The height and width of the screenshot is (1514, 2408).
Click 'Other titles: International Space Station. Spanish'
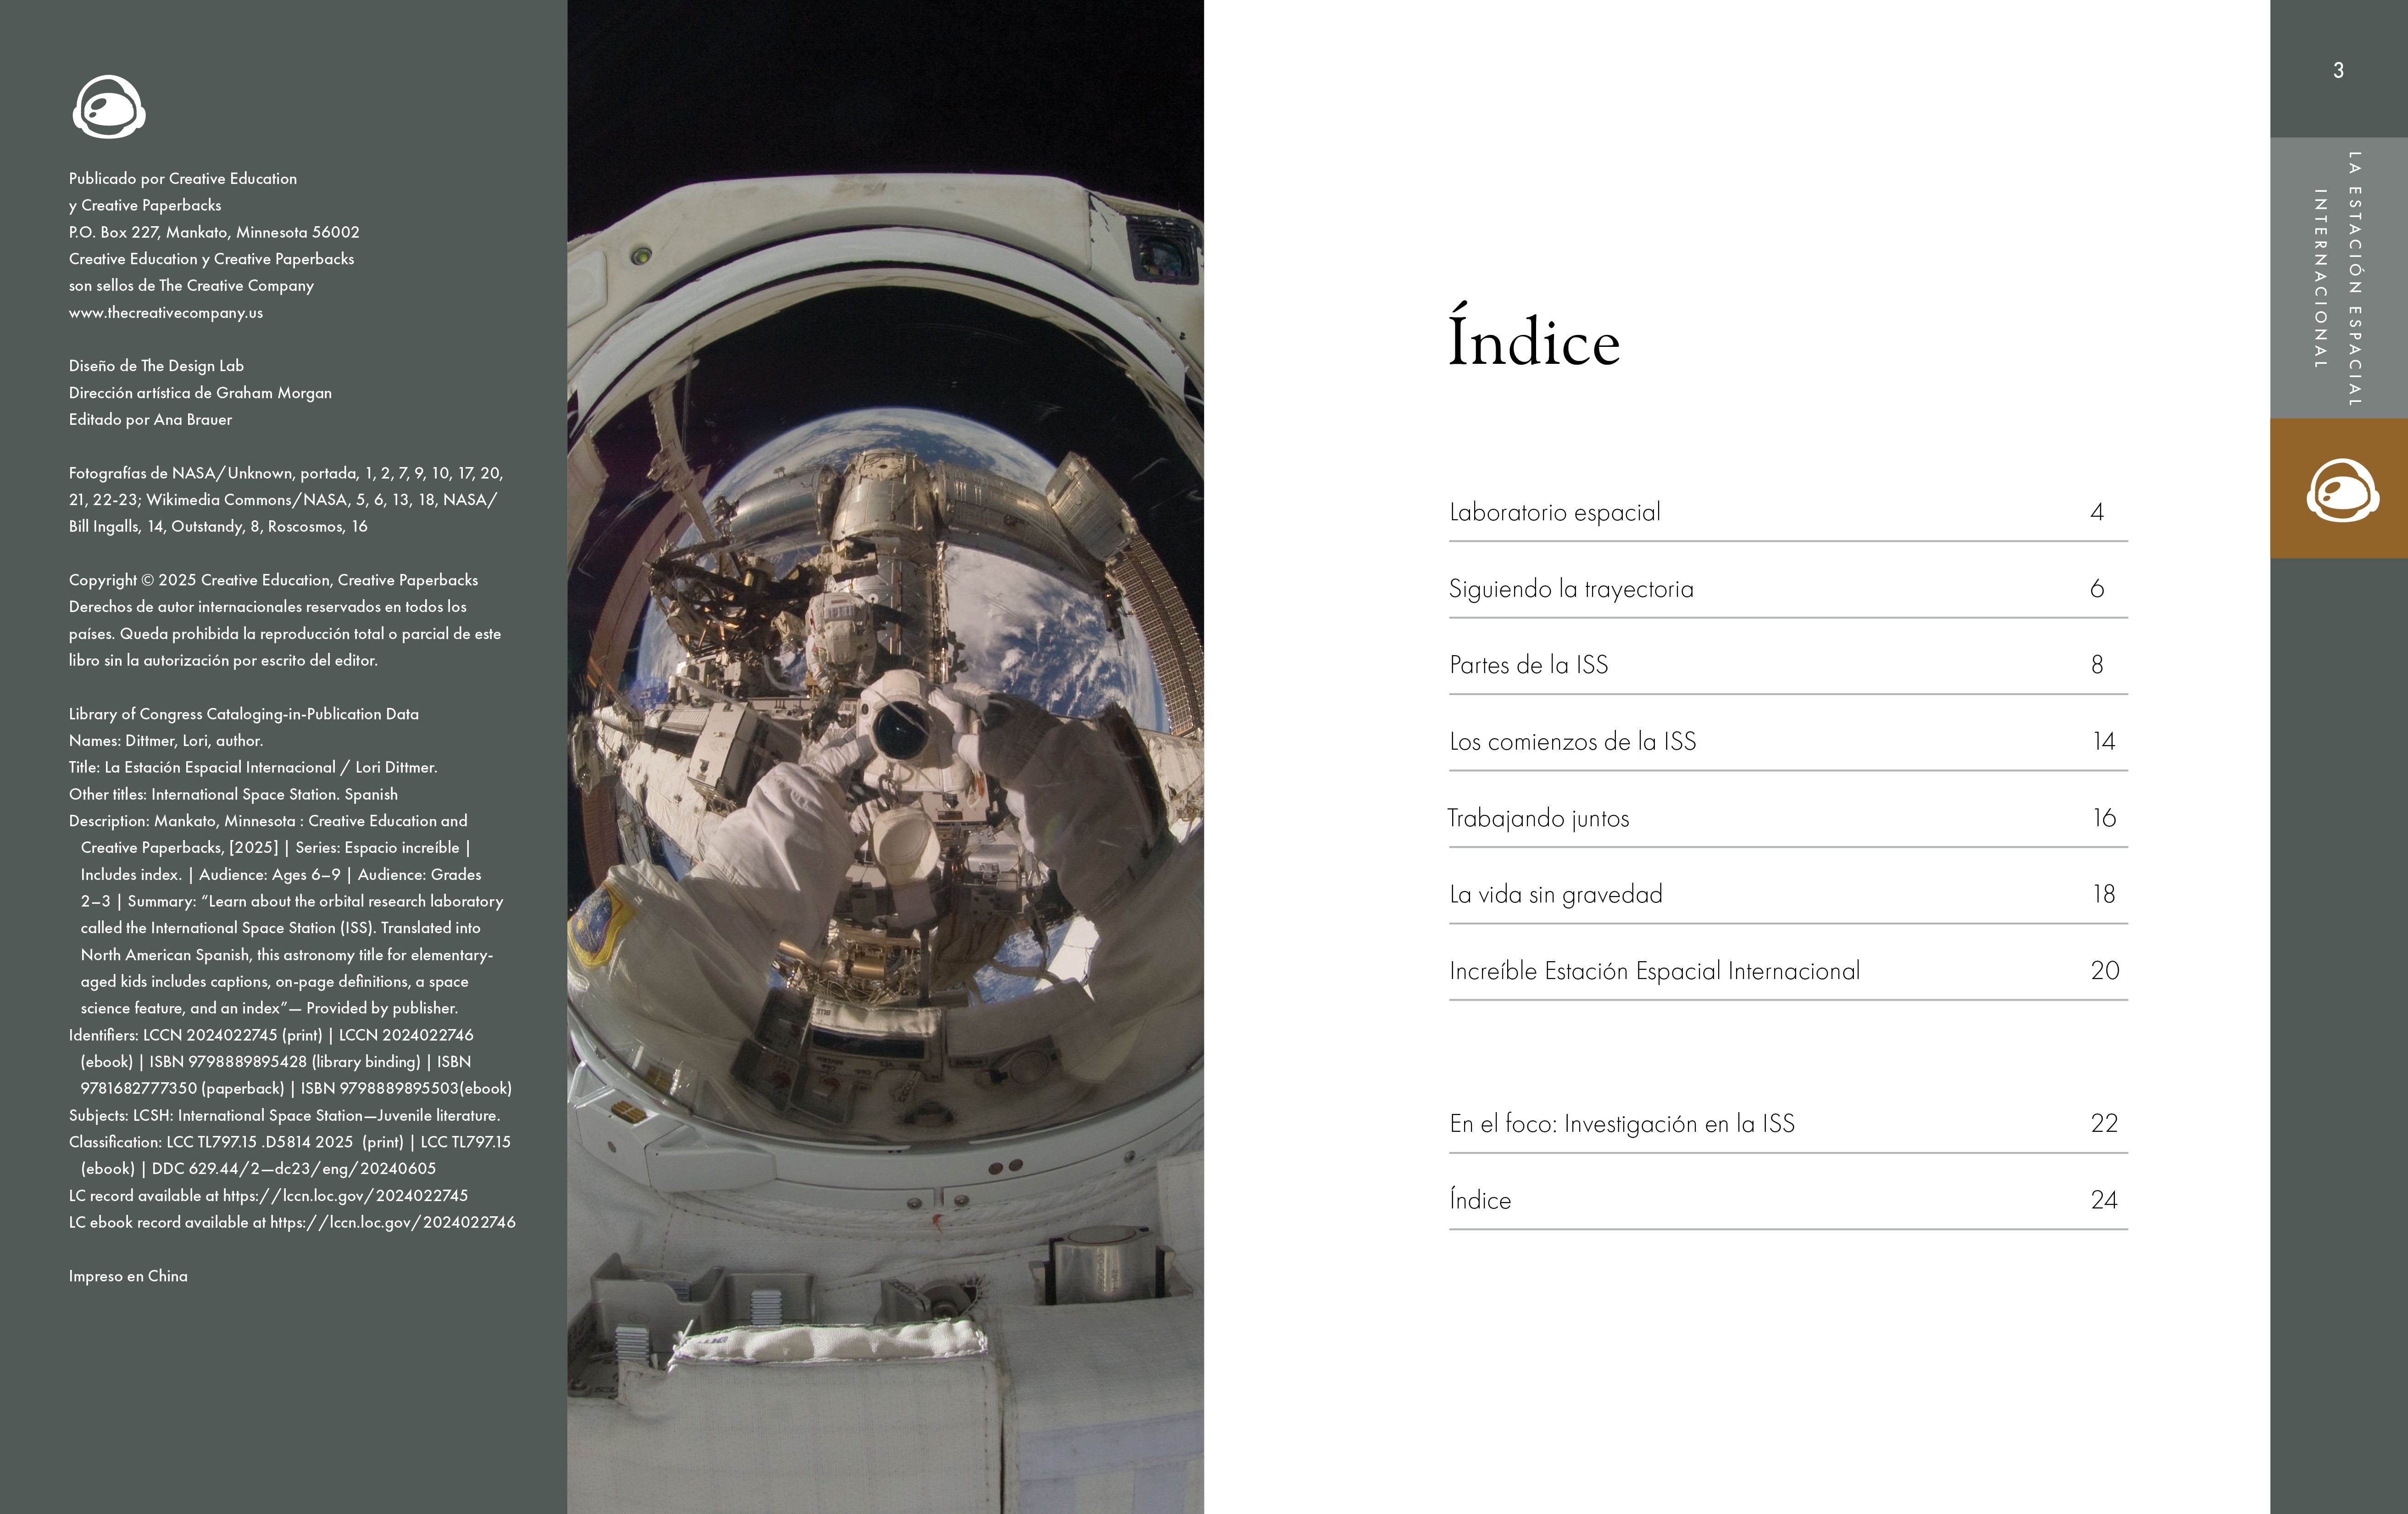click(x=233, y=794)
